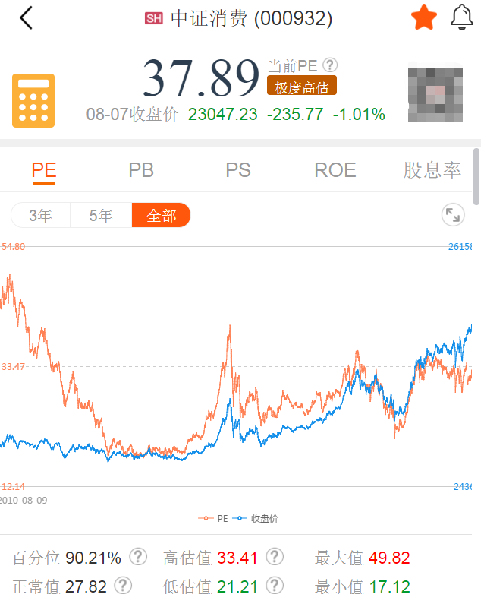The width and height of the screenshot is (484, 607).
Task: Click help icon next to 百分位
Action: click(x=137, y=558)
